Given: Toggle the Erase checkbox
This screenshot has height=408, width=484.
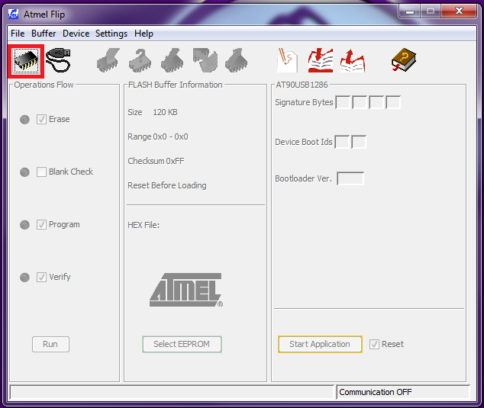Looking at the screenshot, I should pos(41,119).
